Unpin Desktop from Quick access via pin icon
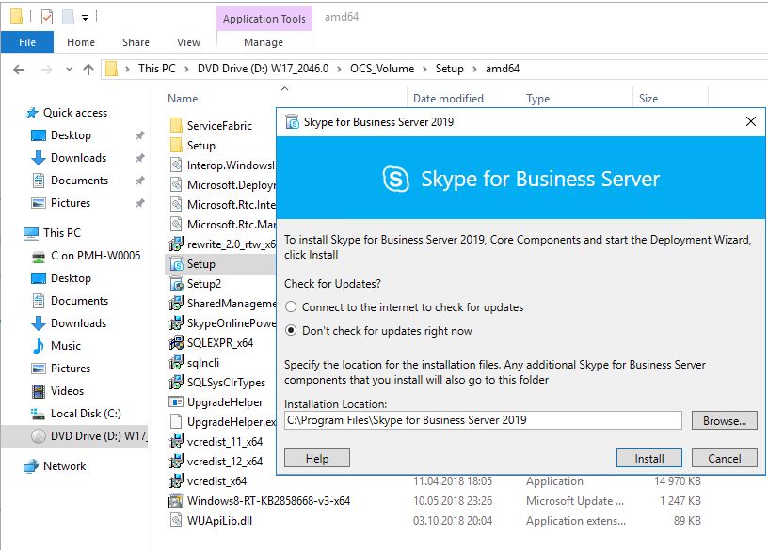 click(139, 135)
